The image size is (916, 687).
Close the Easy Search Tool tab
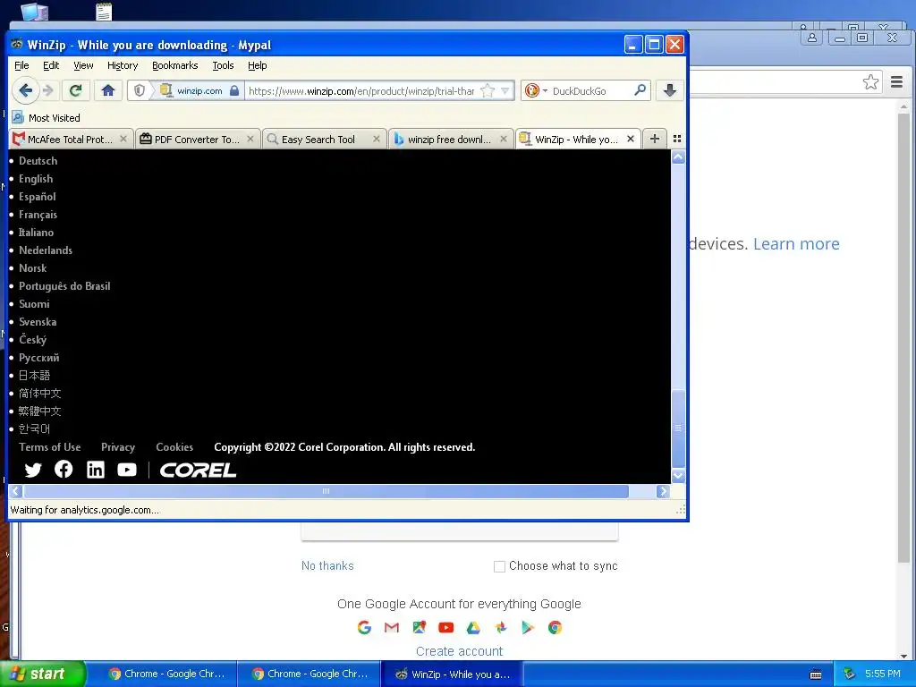pos(377,139)
